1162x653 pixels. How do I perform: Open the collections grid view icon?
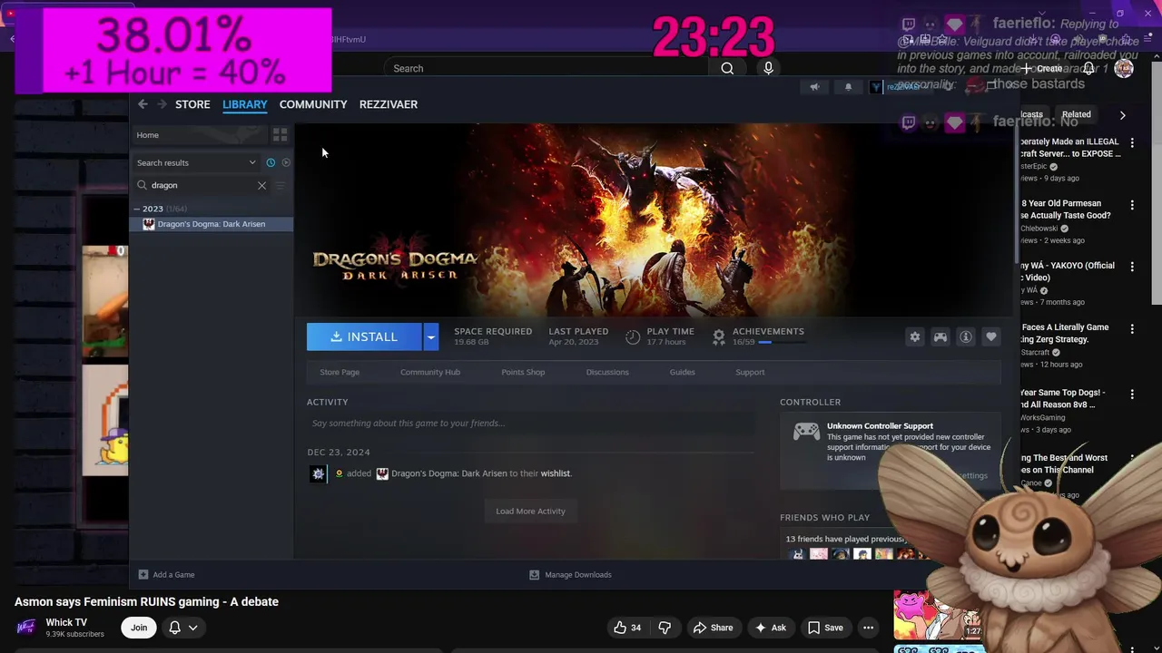[280, 135]
